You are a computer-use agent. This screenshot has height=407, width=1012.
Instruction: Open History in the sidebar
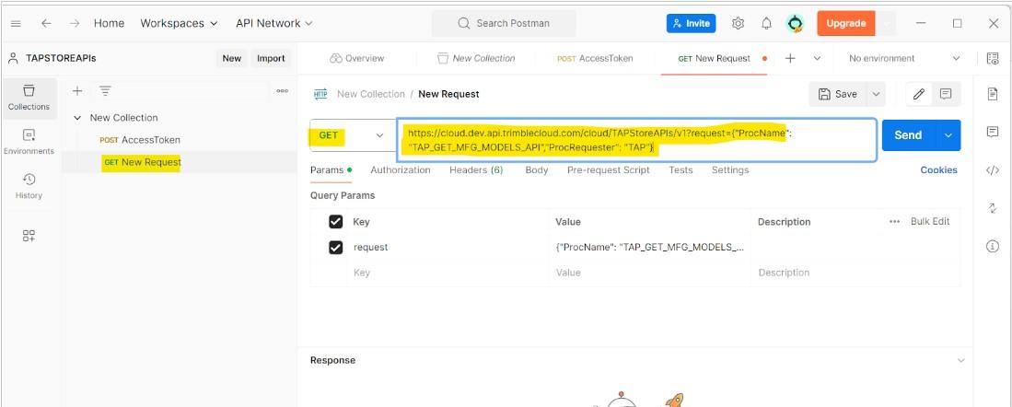pos(29,186)
